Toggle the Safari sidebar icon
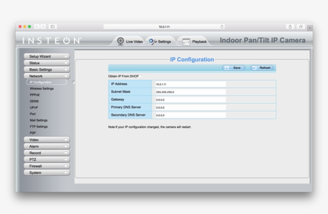The width and height of the screenshot is (328, 214). tap(52, 26)
